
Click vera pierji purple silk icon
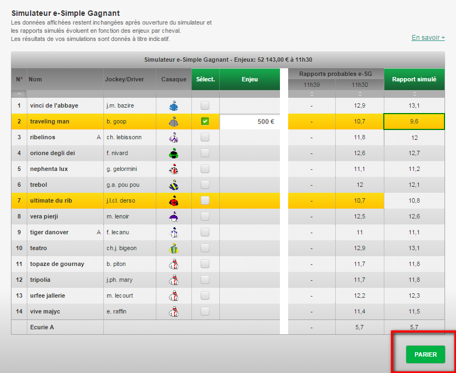coord(174,216)
